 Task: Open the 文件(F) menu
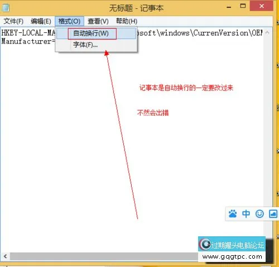point(13,21)
